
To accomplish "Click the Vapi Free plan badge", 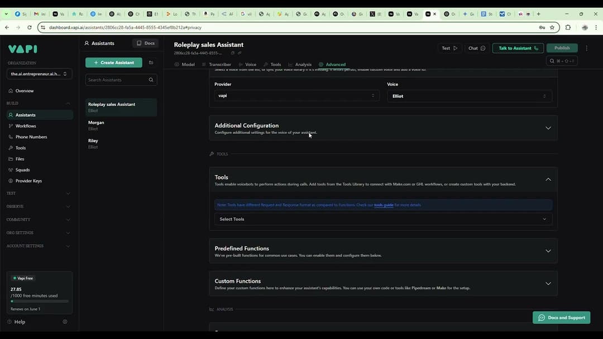I will 23,278.
